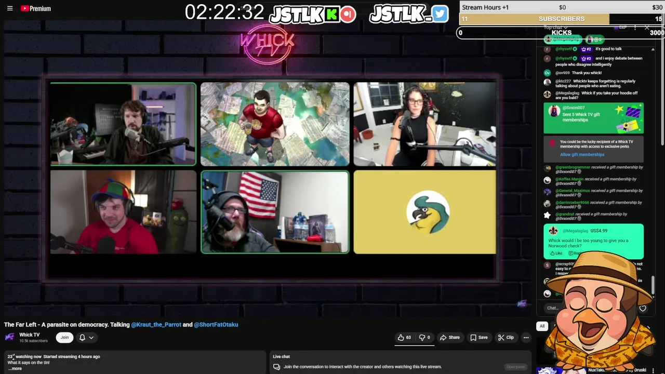This screenshot has height=374, width=665.
Task: Select the All filter chip
Action: click(x=542, y=326)
